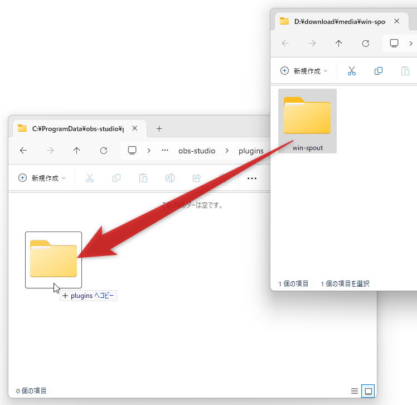Click Copy icon in win-spout window toolbar
This screenshot has width=417, height=405.
(x=379, y=71)
